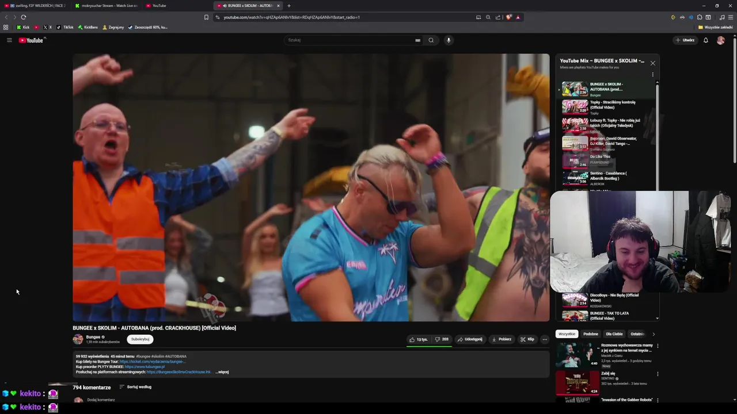The image size is (737, 414).
Task: Click the search magnifier button
Action: 431,40
